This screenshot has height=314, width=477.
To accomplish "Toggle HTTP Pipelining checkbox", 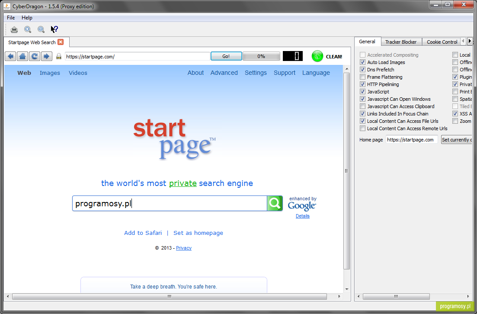I will [362, 84].
